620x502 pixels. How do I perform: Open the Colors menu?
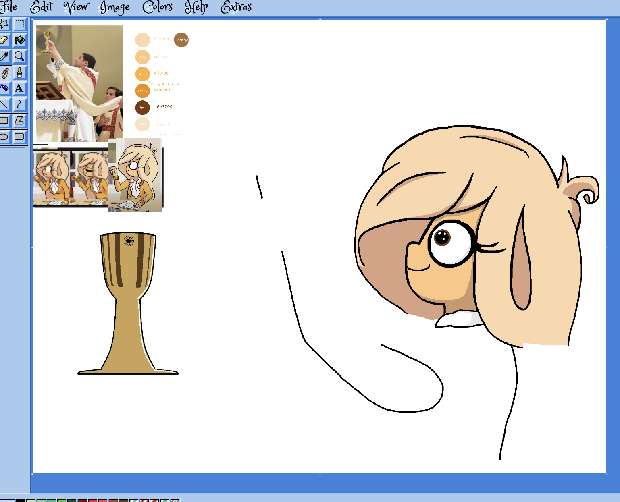(157, 7)
